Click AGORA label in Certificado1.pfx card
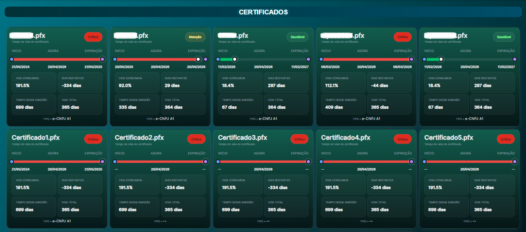This screenshot has width=526, height=232. (53, 153)
